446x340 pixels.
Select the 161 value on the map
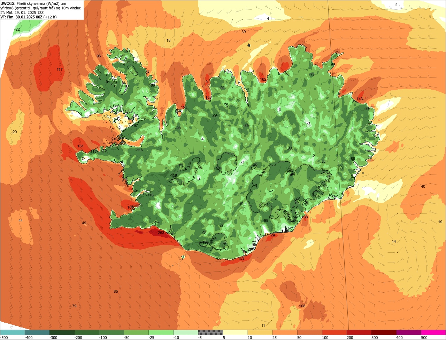pos(80,146)
